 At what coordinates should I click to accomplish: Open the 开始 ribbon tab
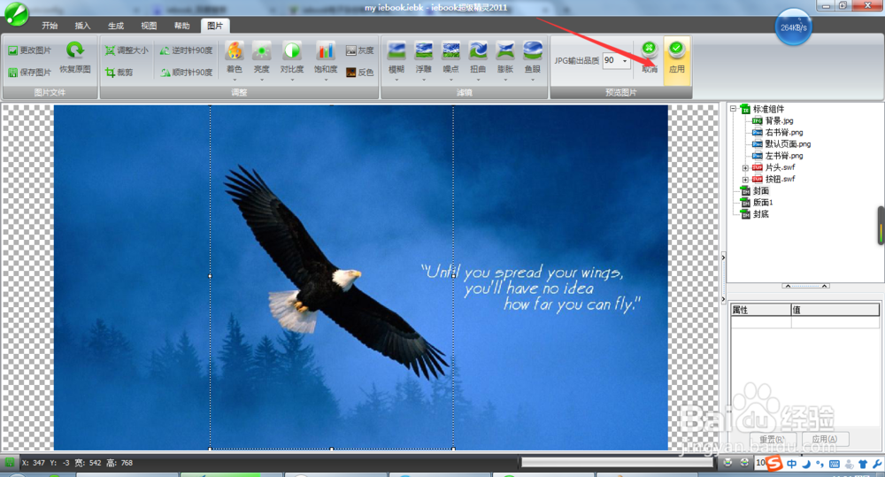click(50, 26)
